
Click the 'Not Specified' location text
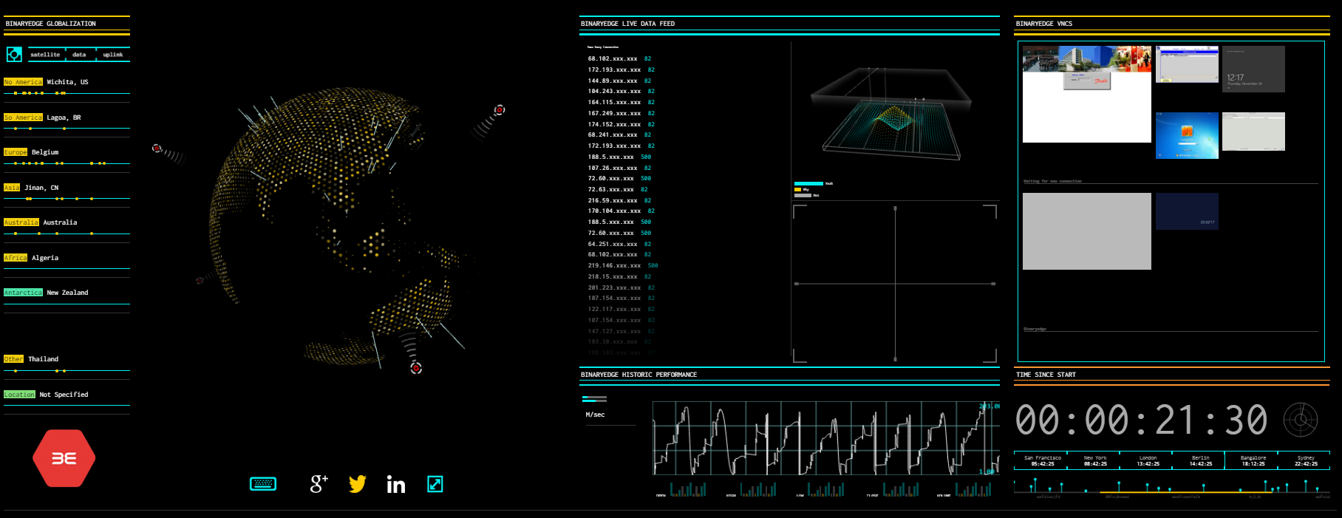click(x=64, y=395)
